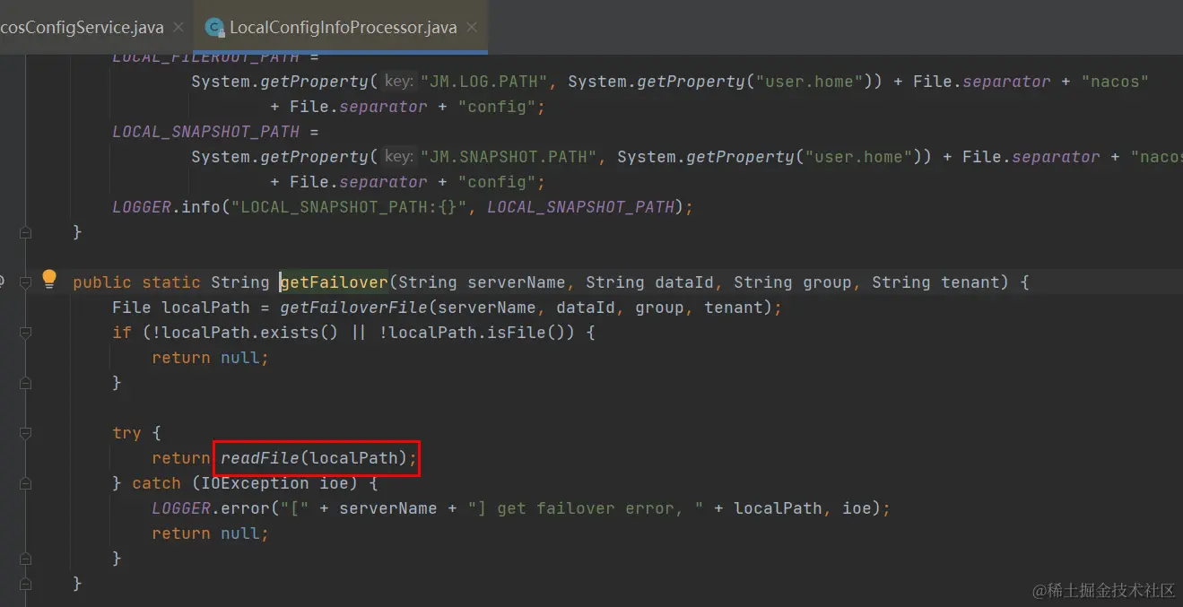This screenshot has width=1183, height=607.
Task: Click the String tenant parameter
Action: click(x=935, y=282)
